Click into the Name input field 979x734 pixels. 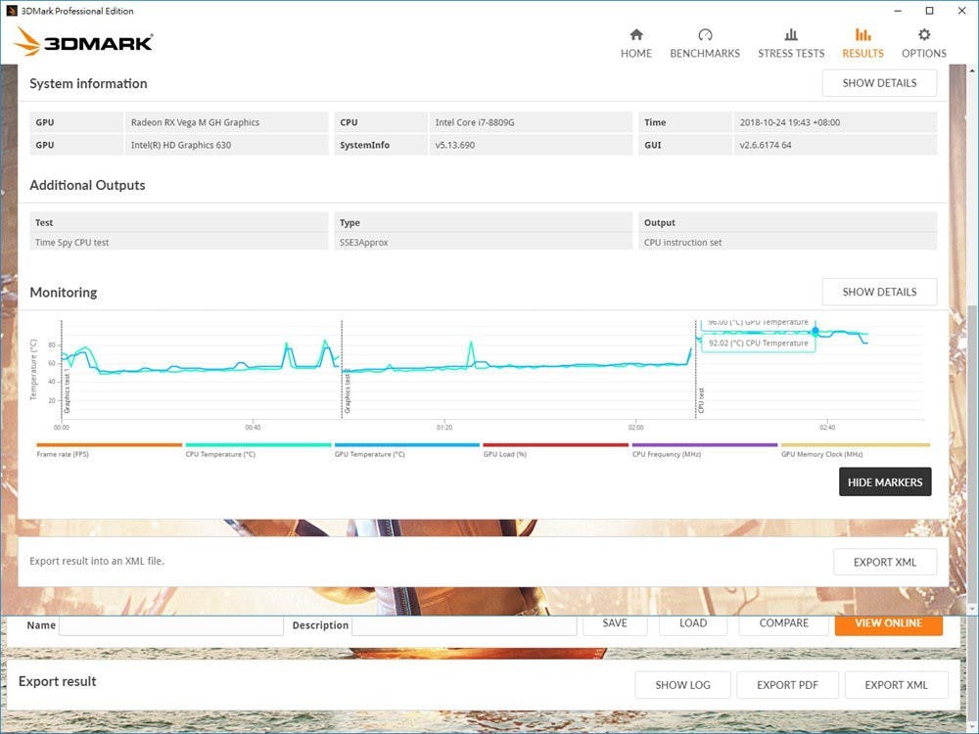[x=170, y=625]
